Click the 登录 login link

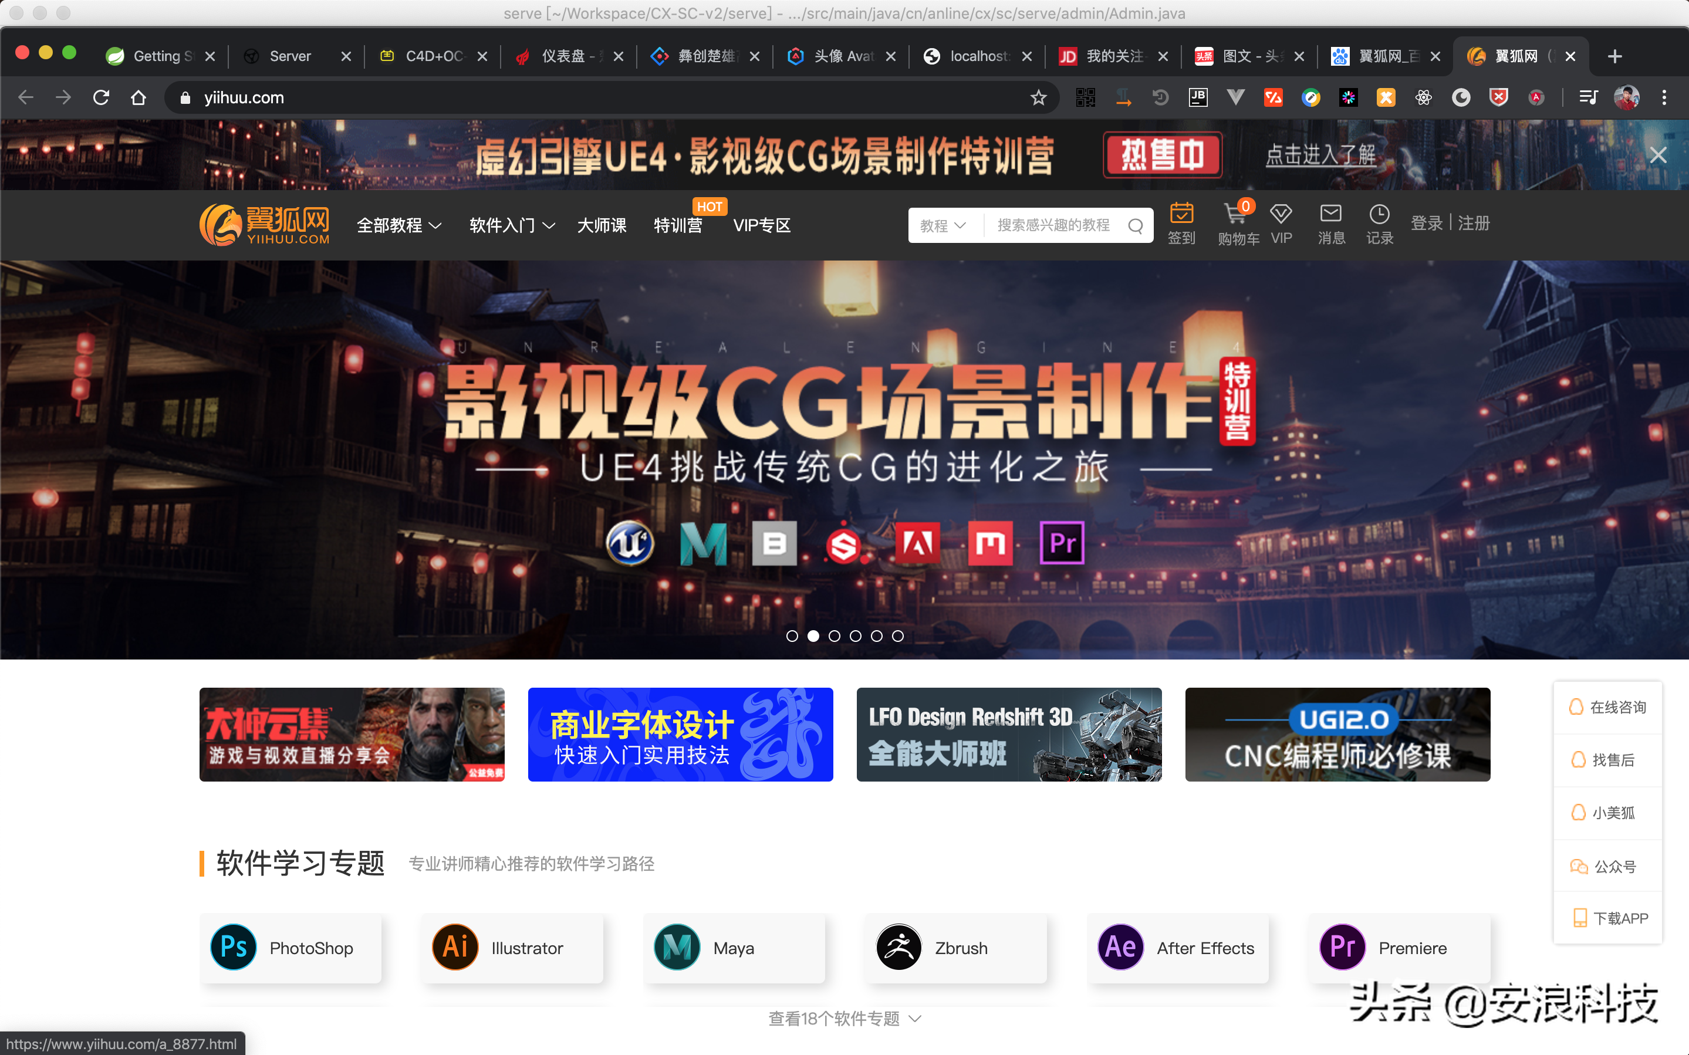(1426, 224)
